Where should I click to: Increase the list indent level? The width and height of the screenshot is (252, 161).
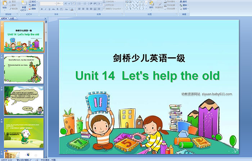point(95,3)
